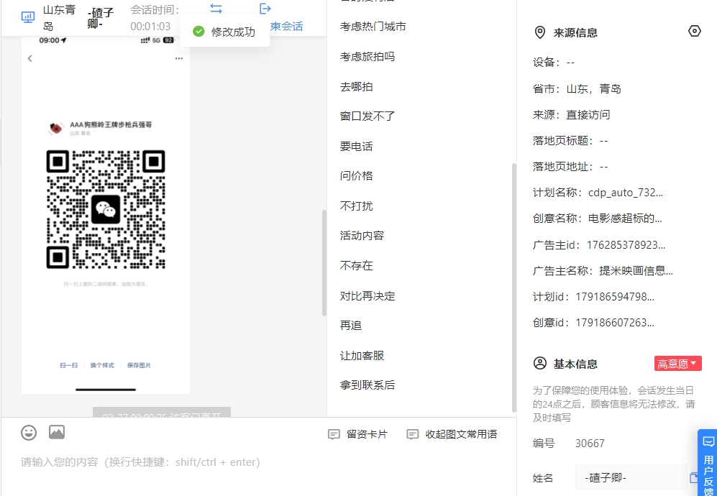Screen dimensions: 717x496
Task: Click the 计划名称 cdp_auto_732 value
Action: click(626, 193)
